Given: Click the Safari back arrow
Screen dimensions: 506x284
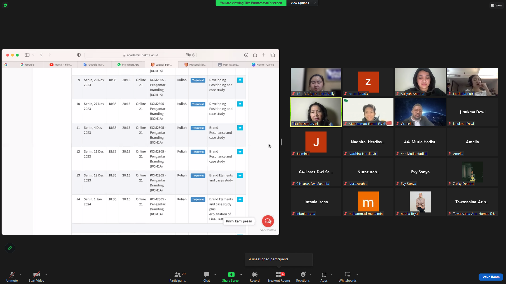Looking at the screenshot, I should 41,55.
